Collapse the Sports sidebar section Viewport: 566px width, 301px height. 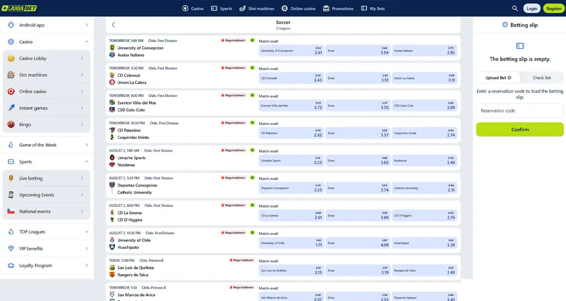click(87, 162)
